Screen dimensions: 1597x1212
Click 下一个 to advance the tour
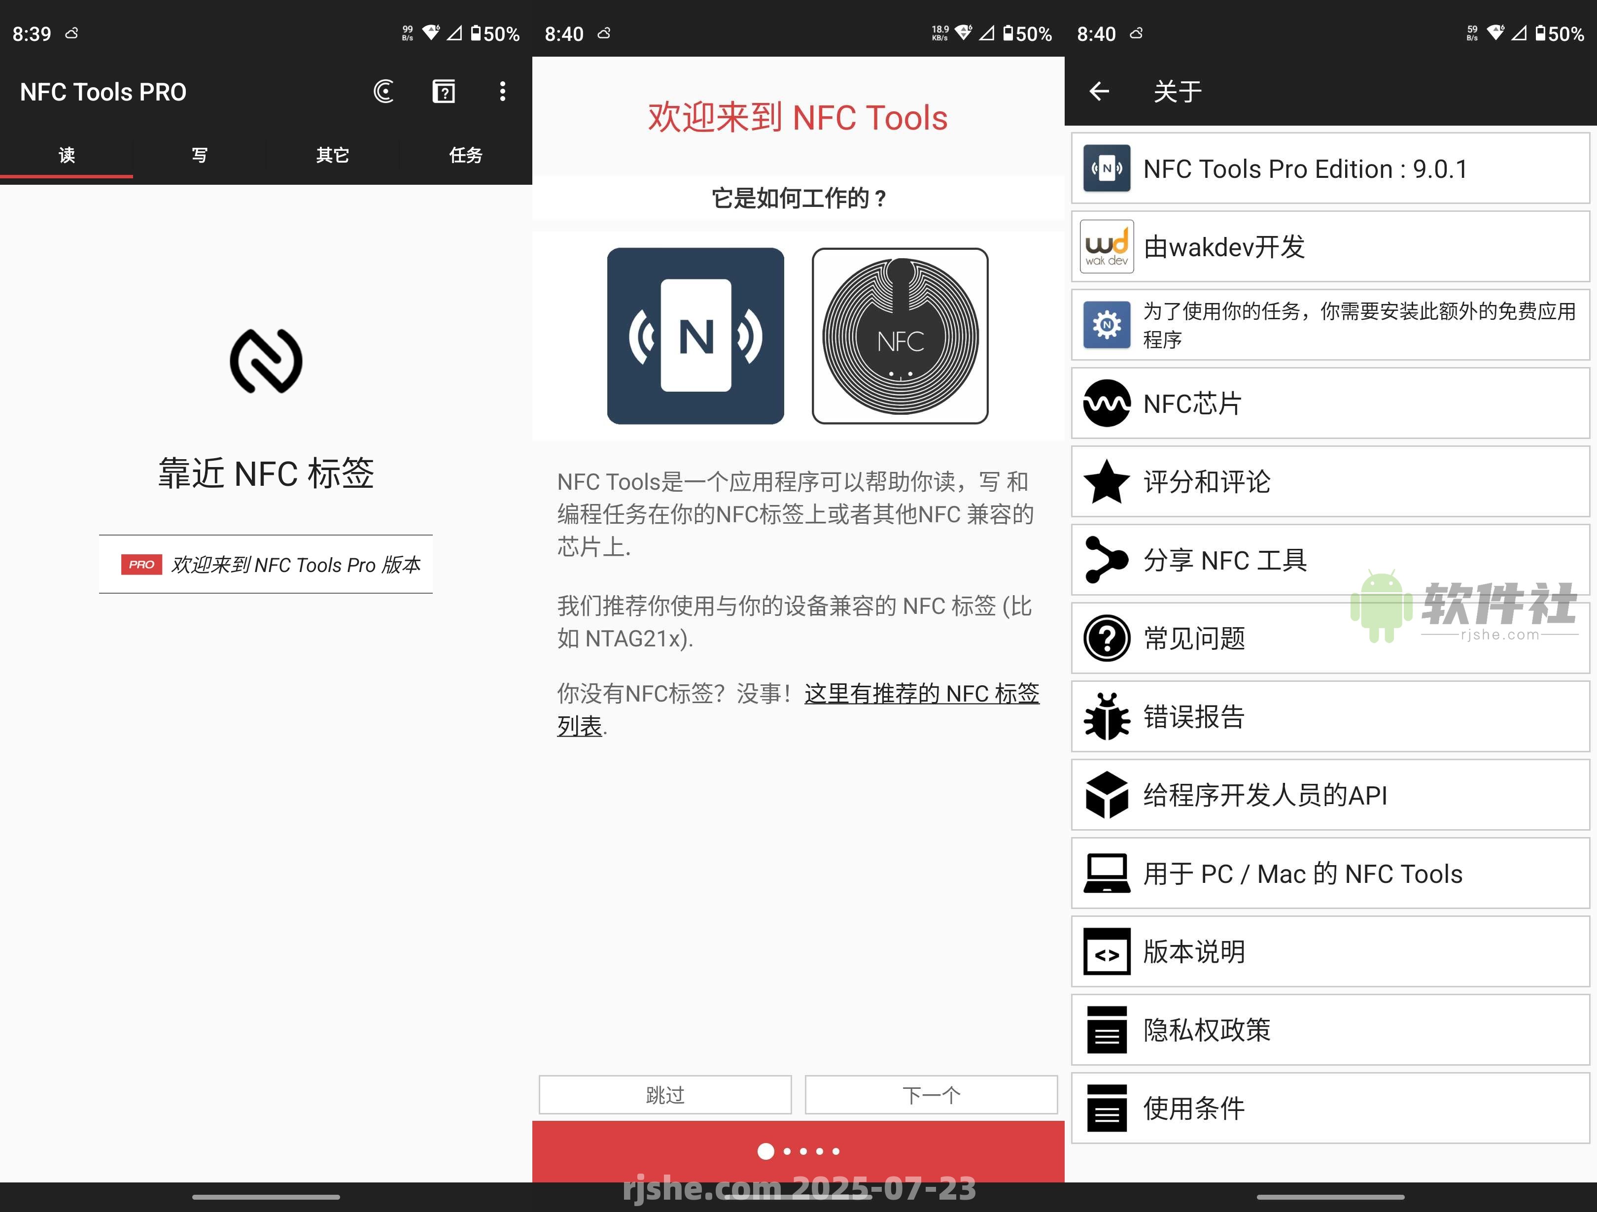coord(932,1094)
